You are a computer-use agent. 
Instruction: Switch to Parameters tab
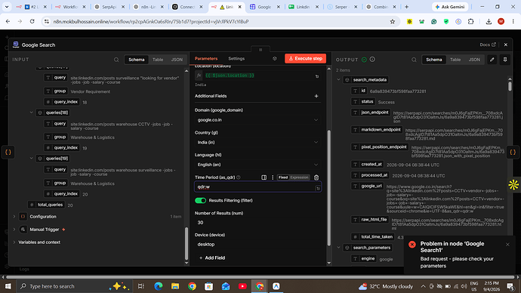pos(206,58)
